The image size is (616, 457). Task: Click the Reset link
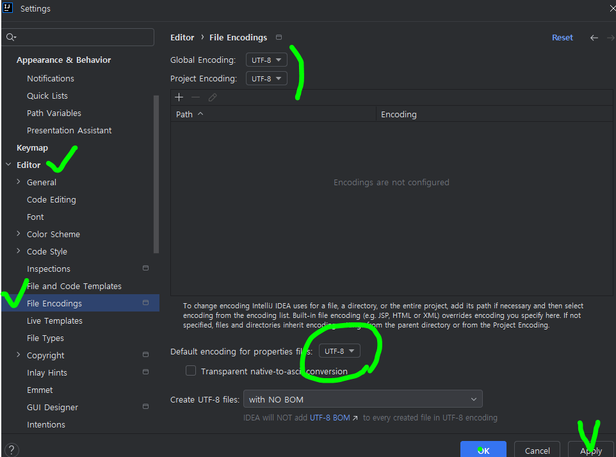coord(562,38)
